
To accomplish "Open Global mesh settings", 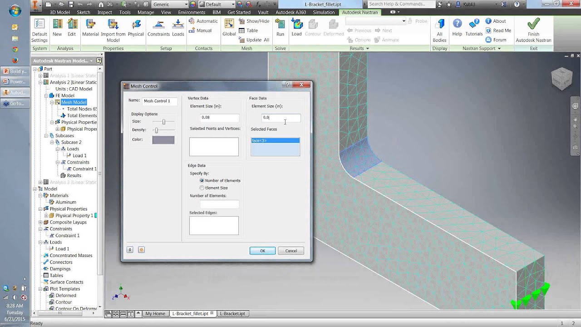I will (229, 28).
